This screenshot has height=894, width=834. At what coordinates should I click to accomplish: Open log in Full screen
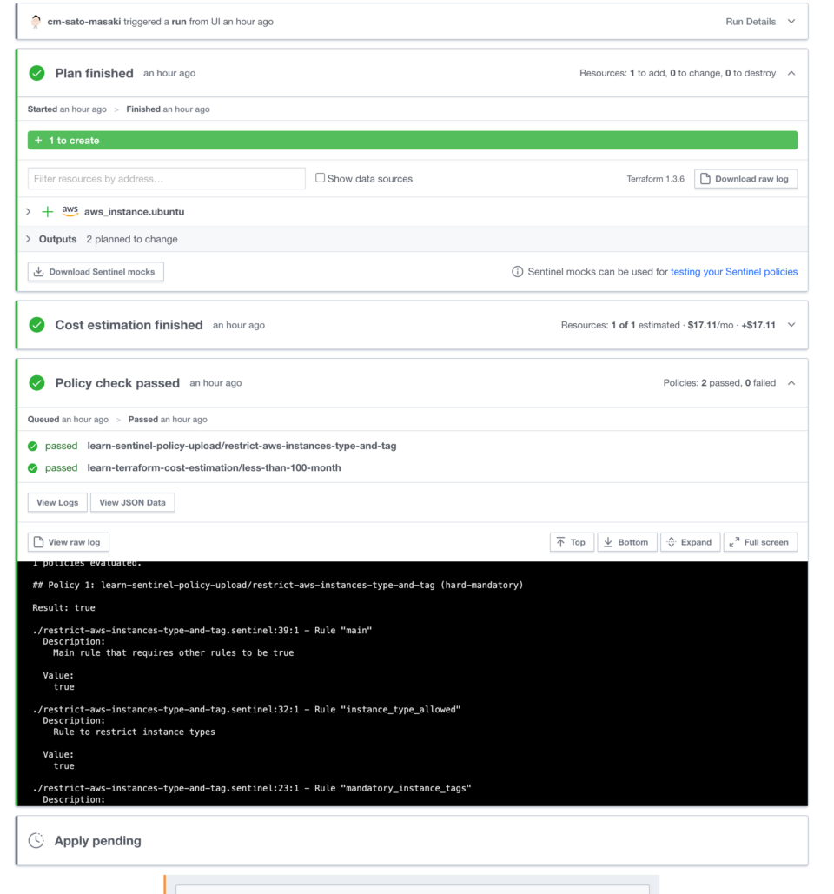click(x=760, y=542)
